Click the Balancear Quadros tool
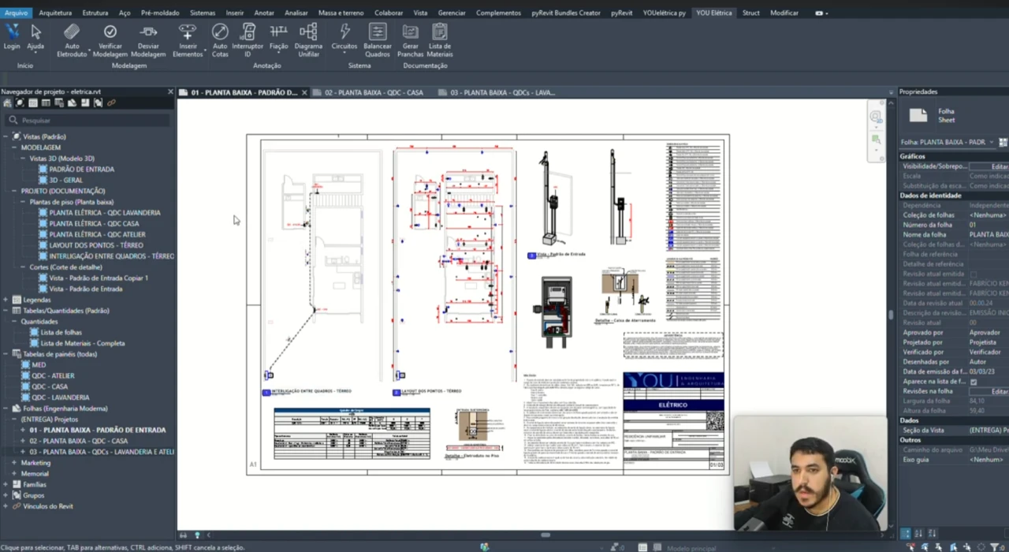The image size is (1009, 552). pyautogui.click(x=378, y=39)
